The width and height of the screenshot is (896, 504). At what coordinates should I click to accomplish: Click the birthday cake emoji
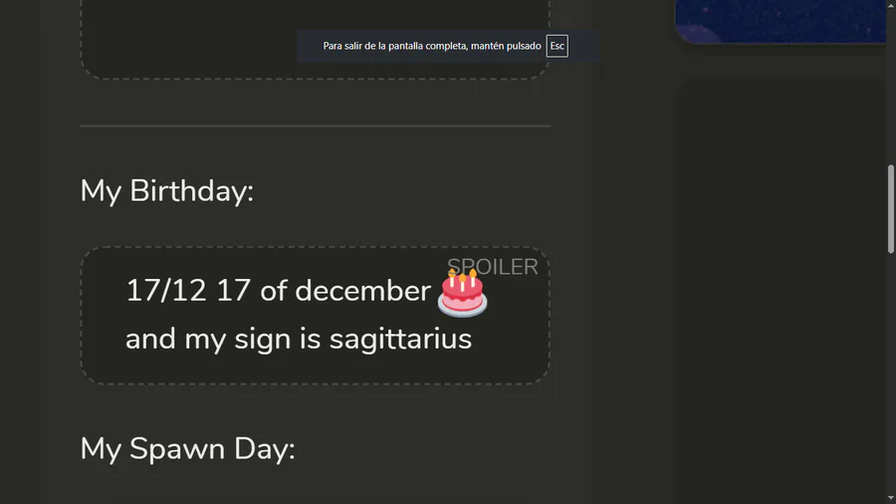click(x=462, y=293)
